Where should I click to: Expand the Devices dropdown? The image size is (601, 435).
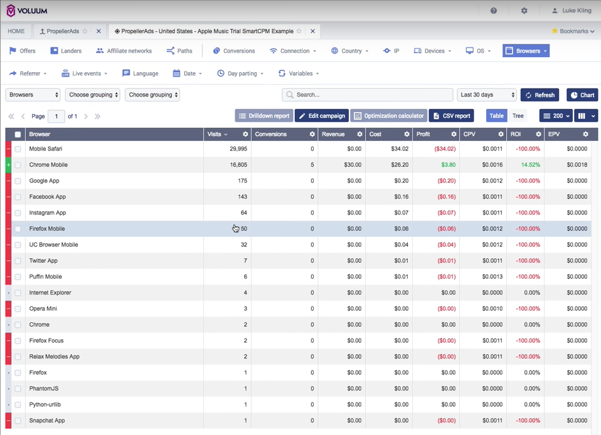(x=432, y=51)
